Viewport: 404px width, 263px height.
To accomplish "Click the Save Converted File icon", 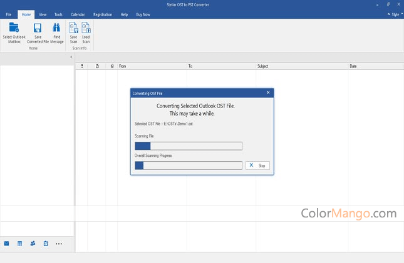I will [38, 33].
